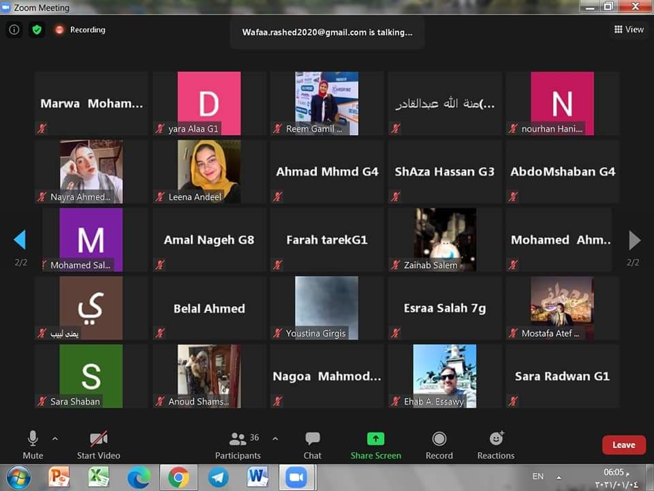
Task: Expand the arrow next to Participants
Action: coord(275,438)
